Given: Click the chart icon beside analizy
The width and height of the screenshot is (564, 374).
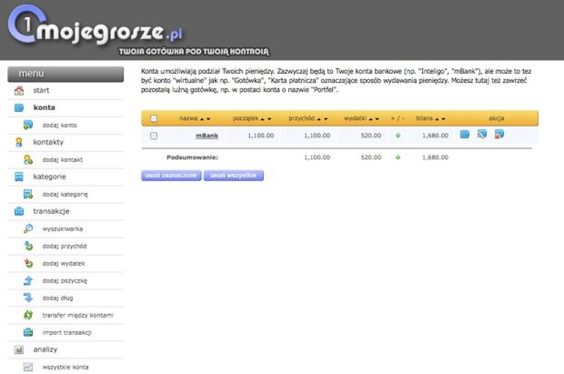Looking at the screenshot, I should [19, 349].
